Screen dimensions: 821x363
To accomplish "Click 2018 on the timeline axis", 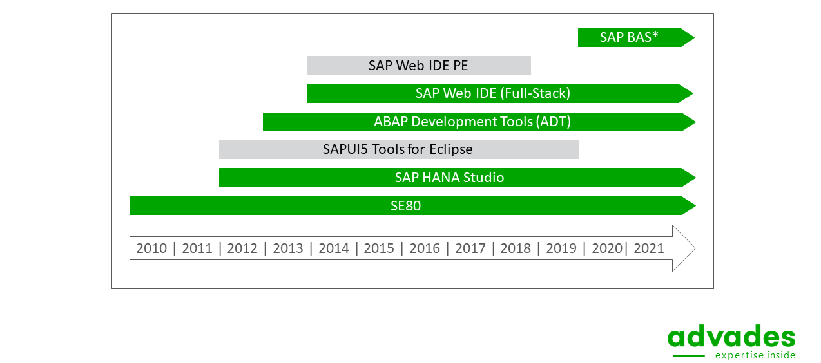I will 516,248.
